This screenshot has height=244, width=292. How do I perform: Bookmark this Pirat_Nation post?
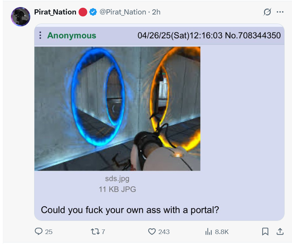(265, 231)
